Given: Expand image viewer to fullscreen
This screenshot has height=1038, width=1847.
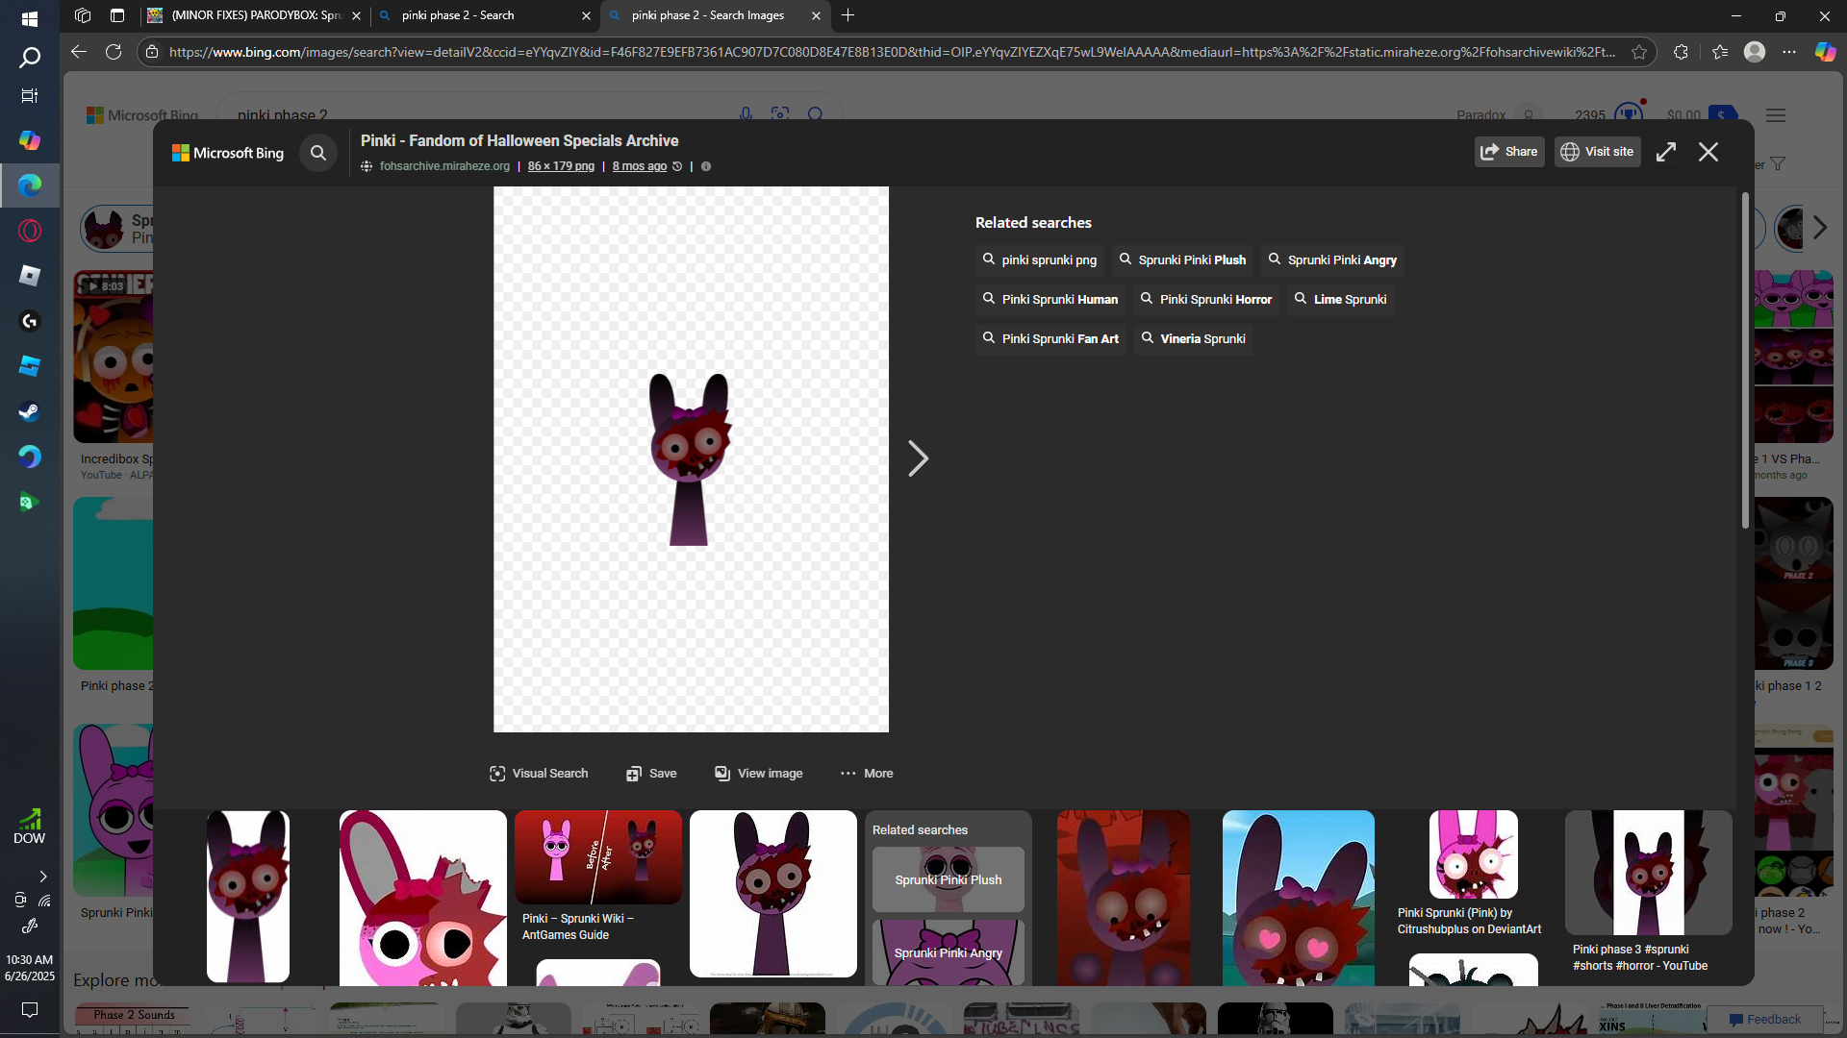Looking at the screenshot, I should [x=1666, y=152].
